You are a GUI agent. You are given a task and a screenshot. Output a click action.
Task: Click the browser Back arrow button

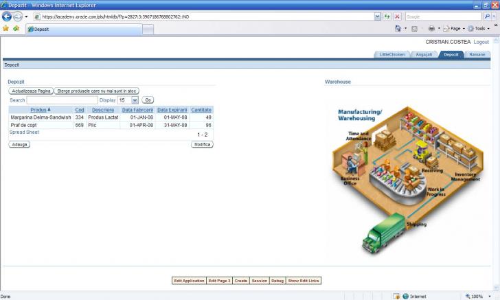click(7, 16)
